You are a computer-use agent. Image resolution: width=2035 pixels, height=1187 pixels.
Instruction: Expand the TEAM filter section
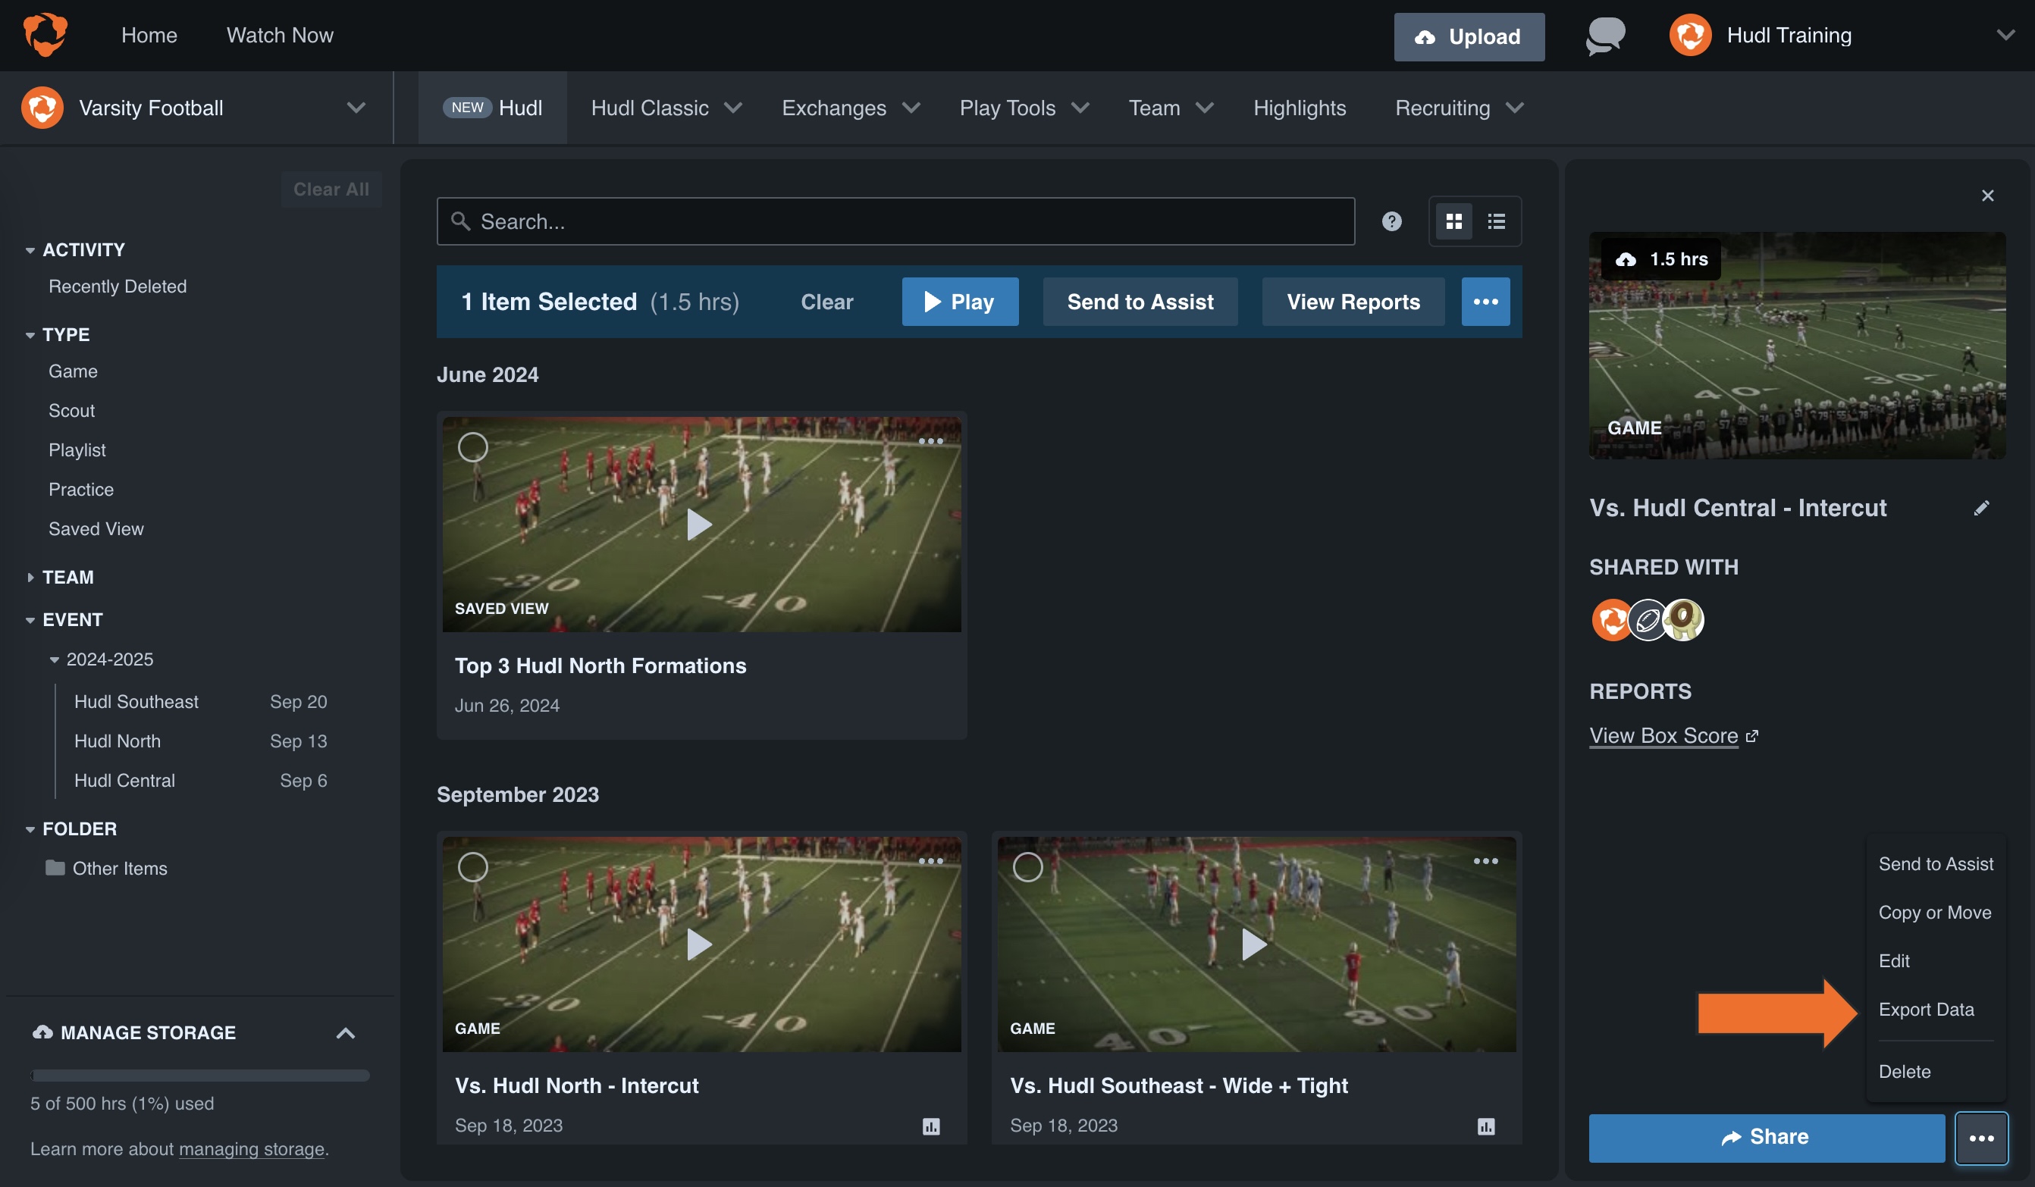click(30, 578)
